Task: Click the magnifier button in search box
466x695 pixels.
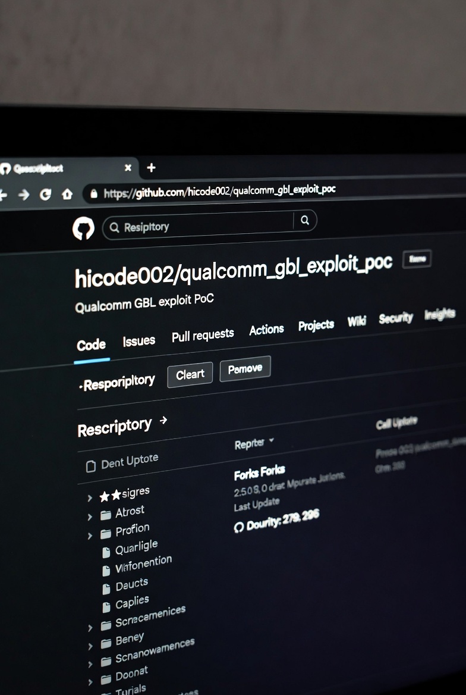Action: (x=305, y=220)
